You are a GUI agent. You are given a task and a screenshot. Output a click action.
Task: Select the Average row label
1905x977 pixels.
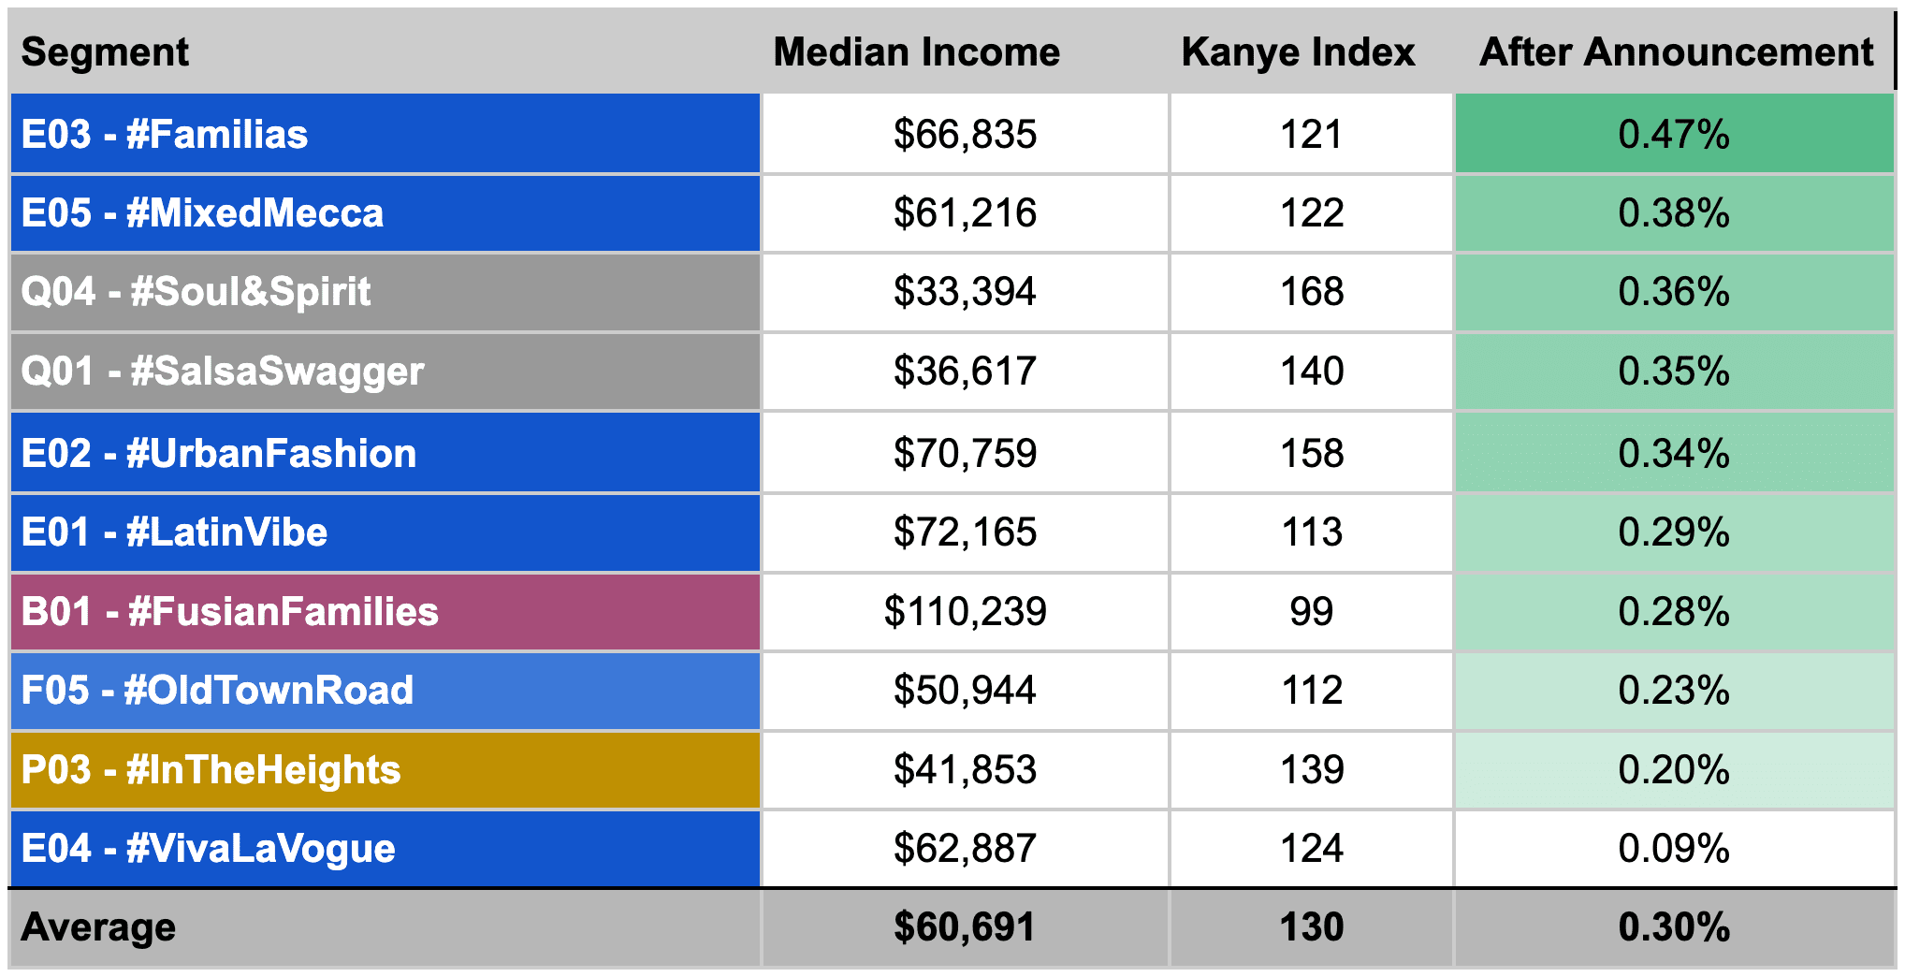(x=98, y=927)
